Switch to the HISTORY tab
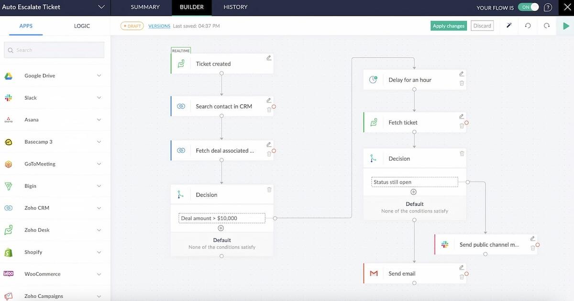574x301 pixels. pos(235,7)
